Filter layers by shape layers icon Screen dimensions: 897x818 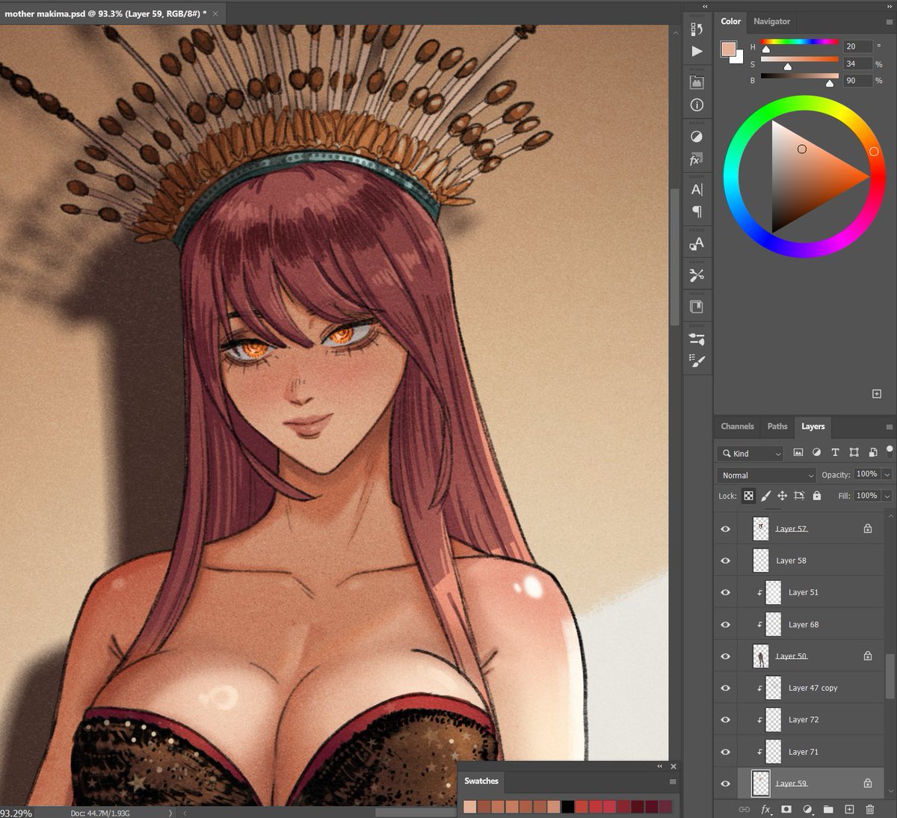tap(854, 452)
